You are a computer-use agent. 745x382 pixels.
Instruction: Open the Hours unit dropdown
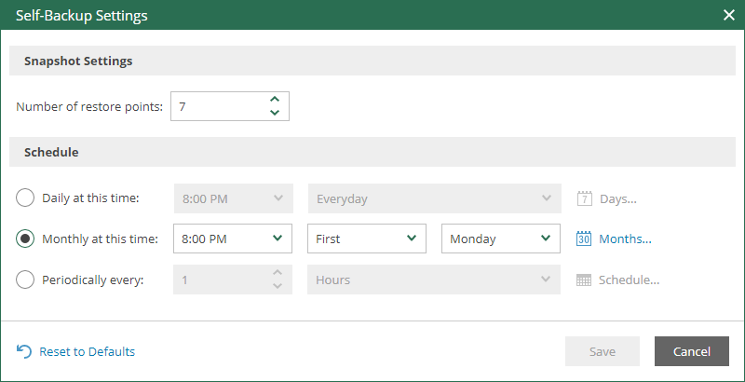click(x=434, y=280)
